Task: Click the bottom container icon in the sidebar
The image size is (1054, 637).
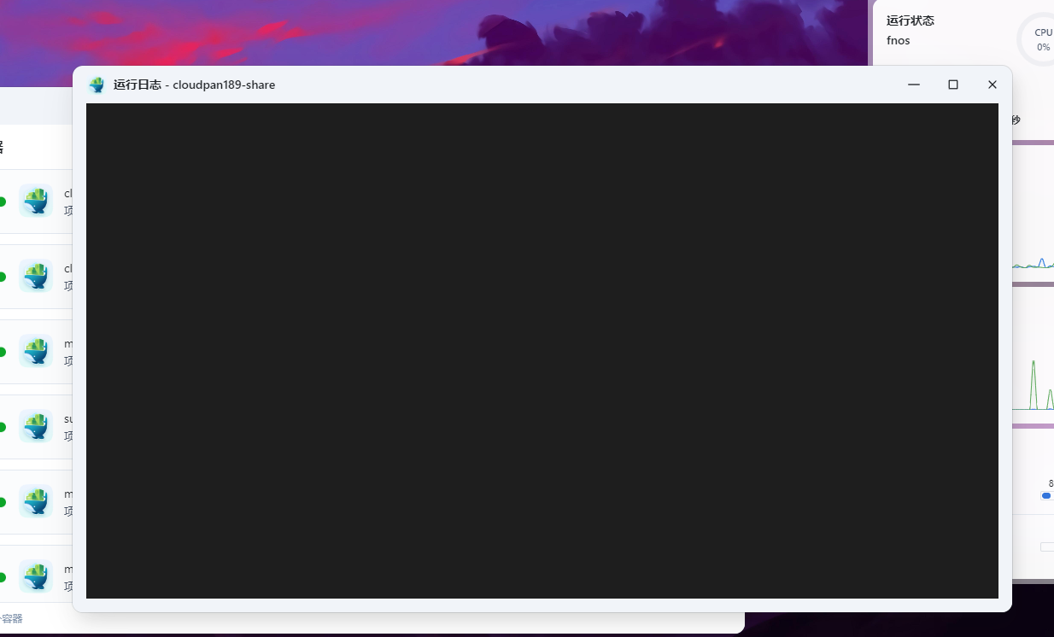Action: (36, 576)
